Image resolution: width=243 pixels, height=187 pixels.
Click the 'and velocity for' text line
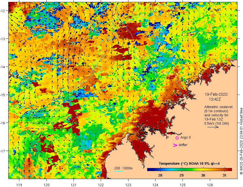point(216,115)
